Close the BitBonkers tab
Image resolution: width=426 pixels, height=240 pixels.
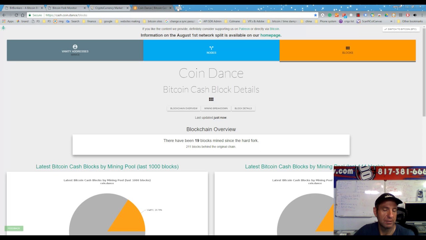point(42,8)
